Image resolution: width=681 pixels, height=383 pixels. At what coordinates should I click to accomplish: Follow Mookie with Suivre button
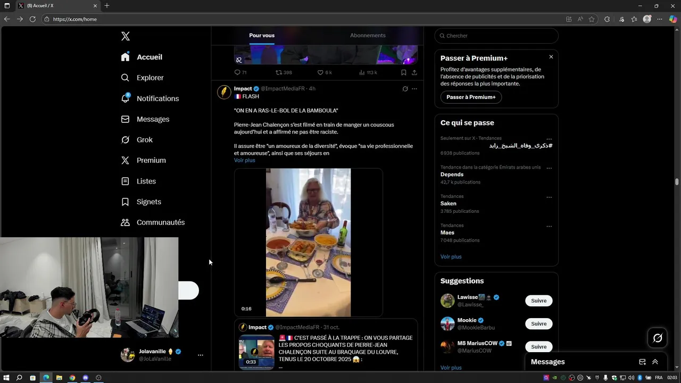[x=538, y=323]
